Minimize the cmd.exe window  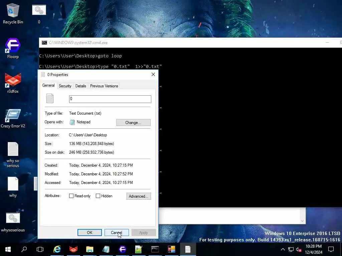(327, 43)
